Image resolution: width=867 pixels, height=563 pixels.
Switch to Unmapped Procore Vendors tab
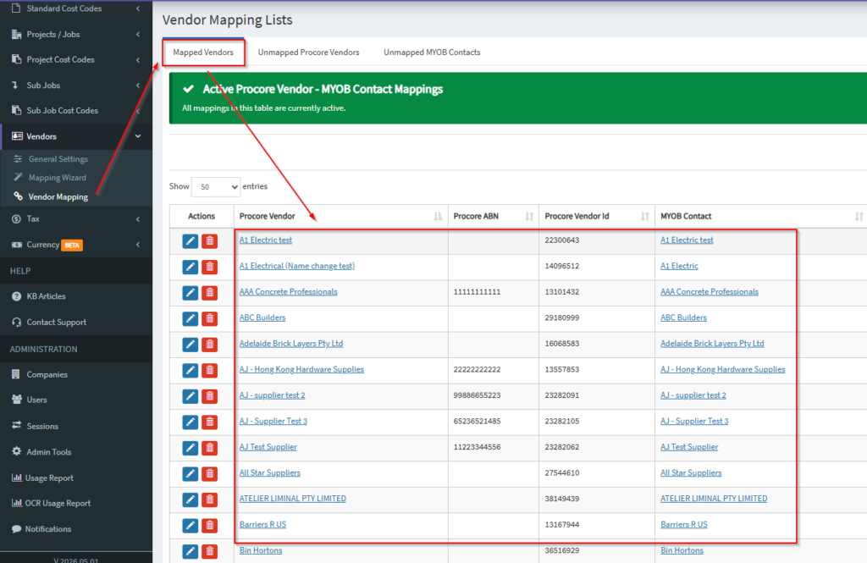point(308,52)
